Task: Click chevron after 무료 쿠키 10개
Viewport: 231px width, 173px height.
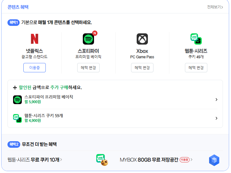Action: tap(61, 160)
